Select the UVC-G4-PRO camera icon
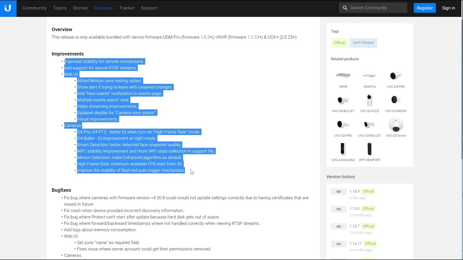Viewport: 463px width, 260px height. [x=396, y=75]
